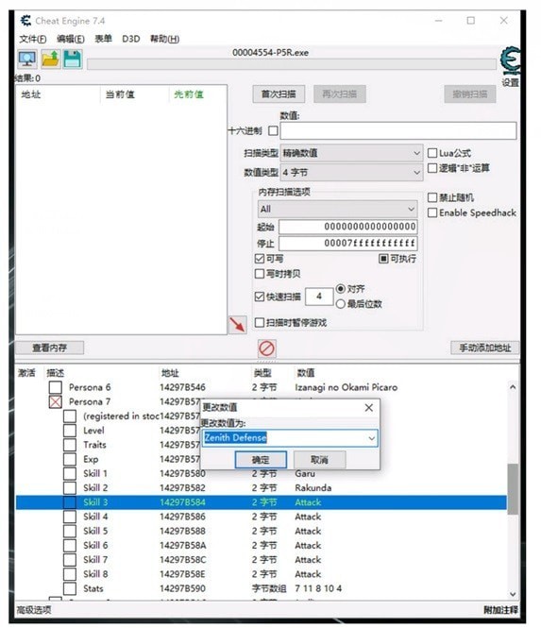Click the Cheat Engine title bar logo
Screen dimensions: 541x628
[26, 21]
